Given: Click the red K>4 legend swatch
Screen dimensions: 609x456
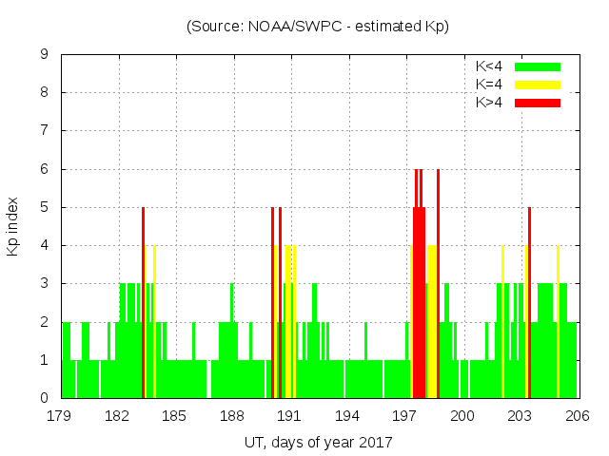Looking at the screenshot, I should point(538,102).
